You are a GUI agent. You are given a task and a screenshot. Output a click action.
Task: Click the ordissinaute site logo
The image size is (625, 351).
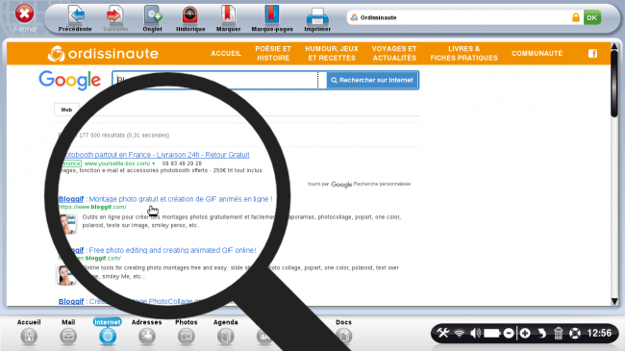point(103,54)
